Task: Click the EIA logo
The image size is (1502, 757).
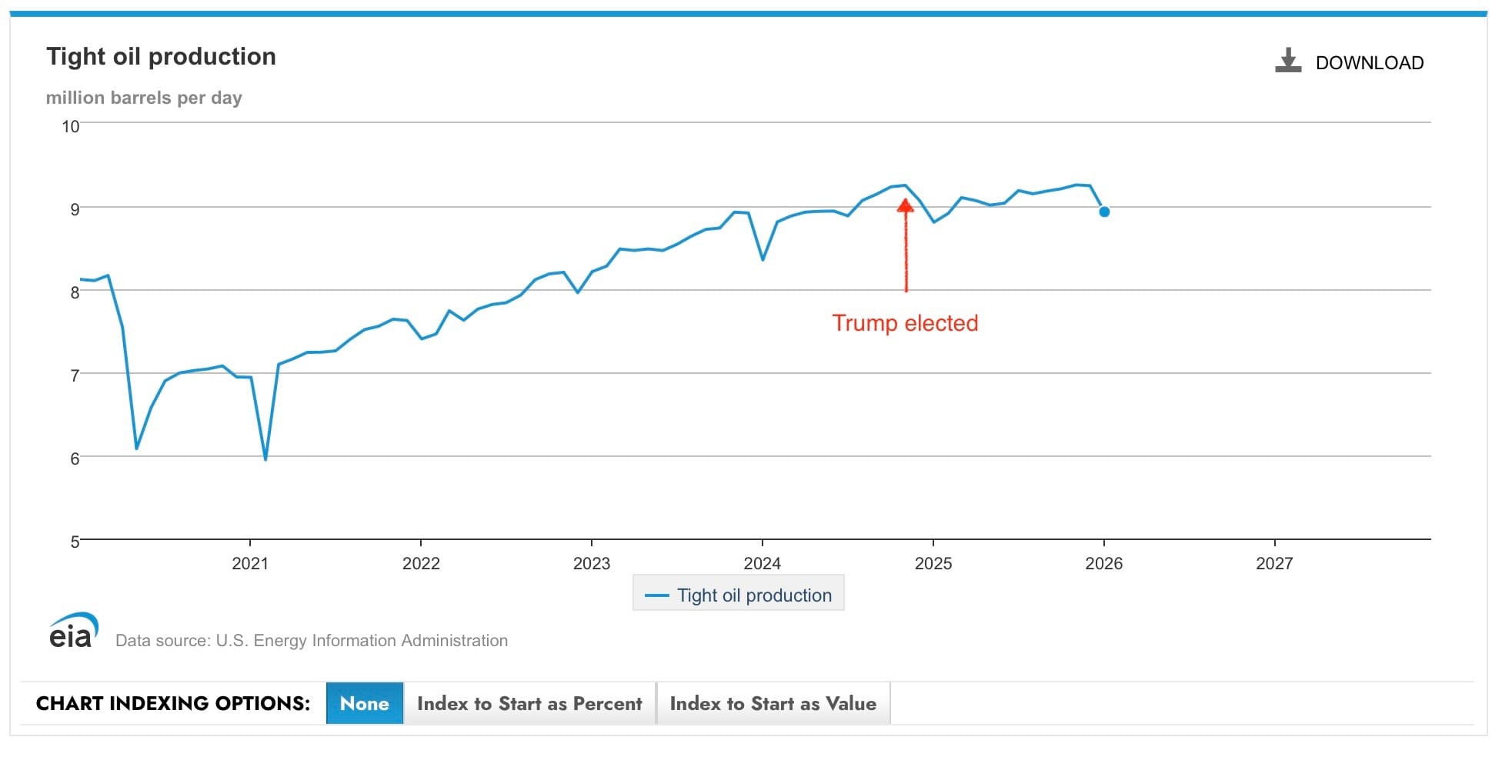Action: (x=73, y=631)
